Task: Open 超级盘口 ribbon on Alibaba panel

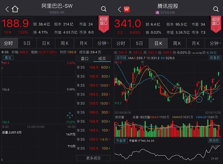Action: (104, 24)
